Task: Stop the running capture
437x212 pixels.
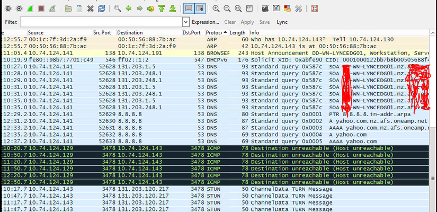Action: (41, 8)
